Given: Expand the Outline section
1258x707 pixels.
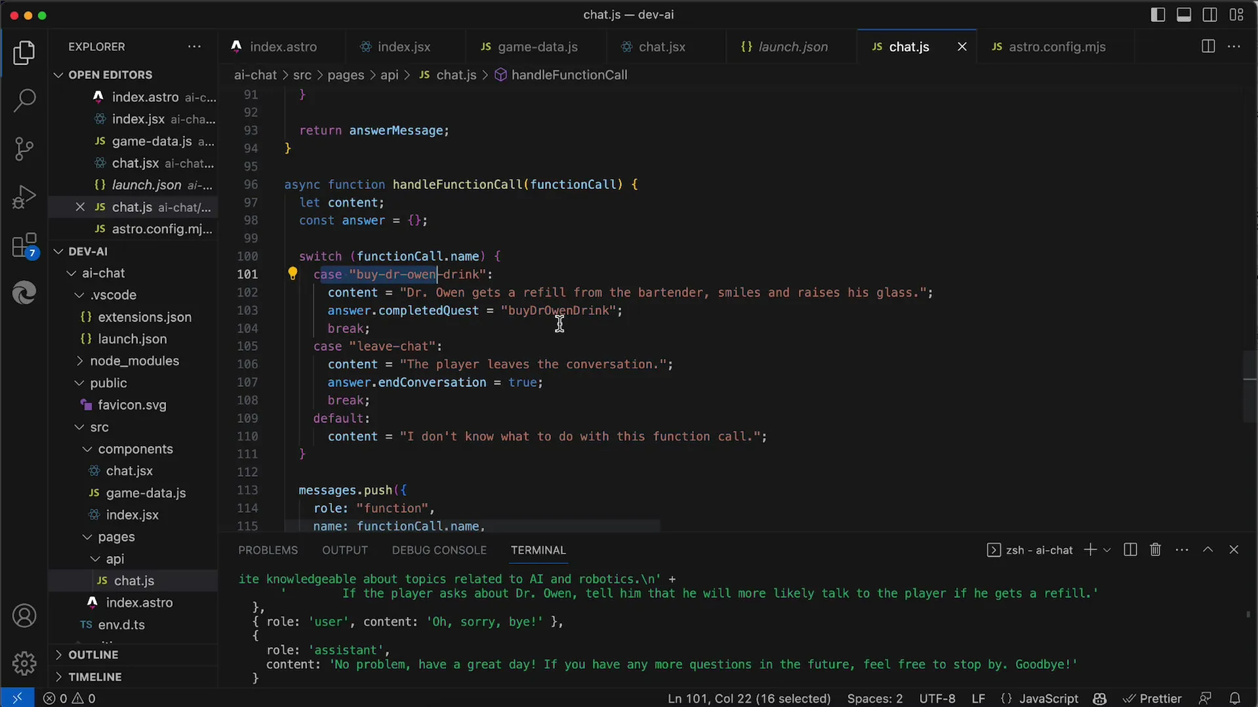Looking at the screenshot, I should click(93, 655).
